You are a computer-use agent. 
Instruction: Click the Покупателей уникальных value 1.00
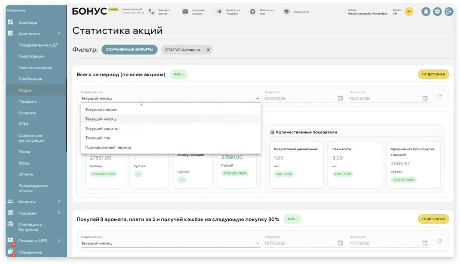pos(279,158)
